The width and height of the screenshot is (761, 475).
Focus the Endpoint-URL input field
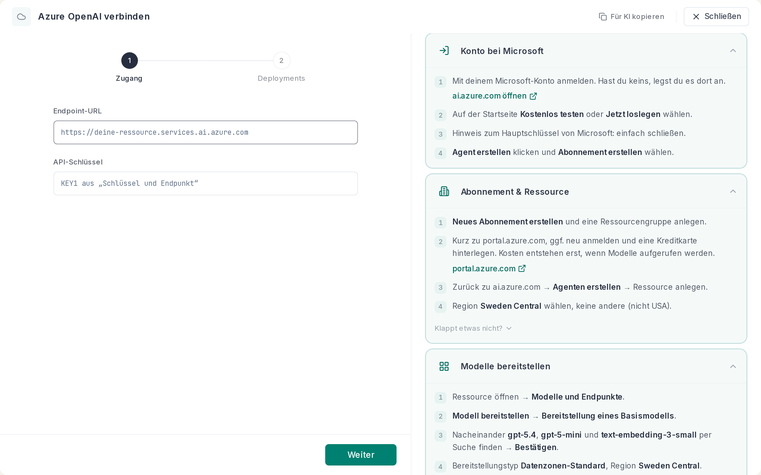pos(206,133)
